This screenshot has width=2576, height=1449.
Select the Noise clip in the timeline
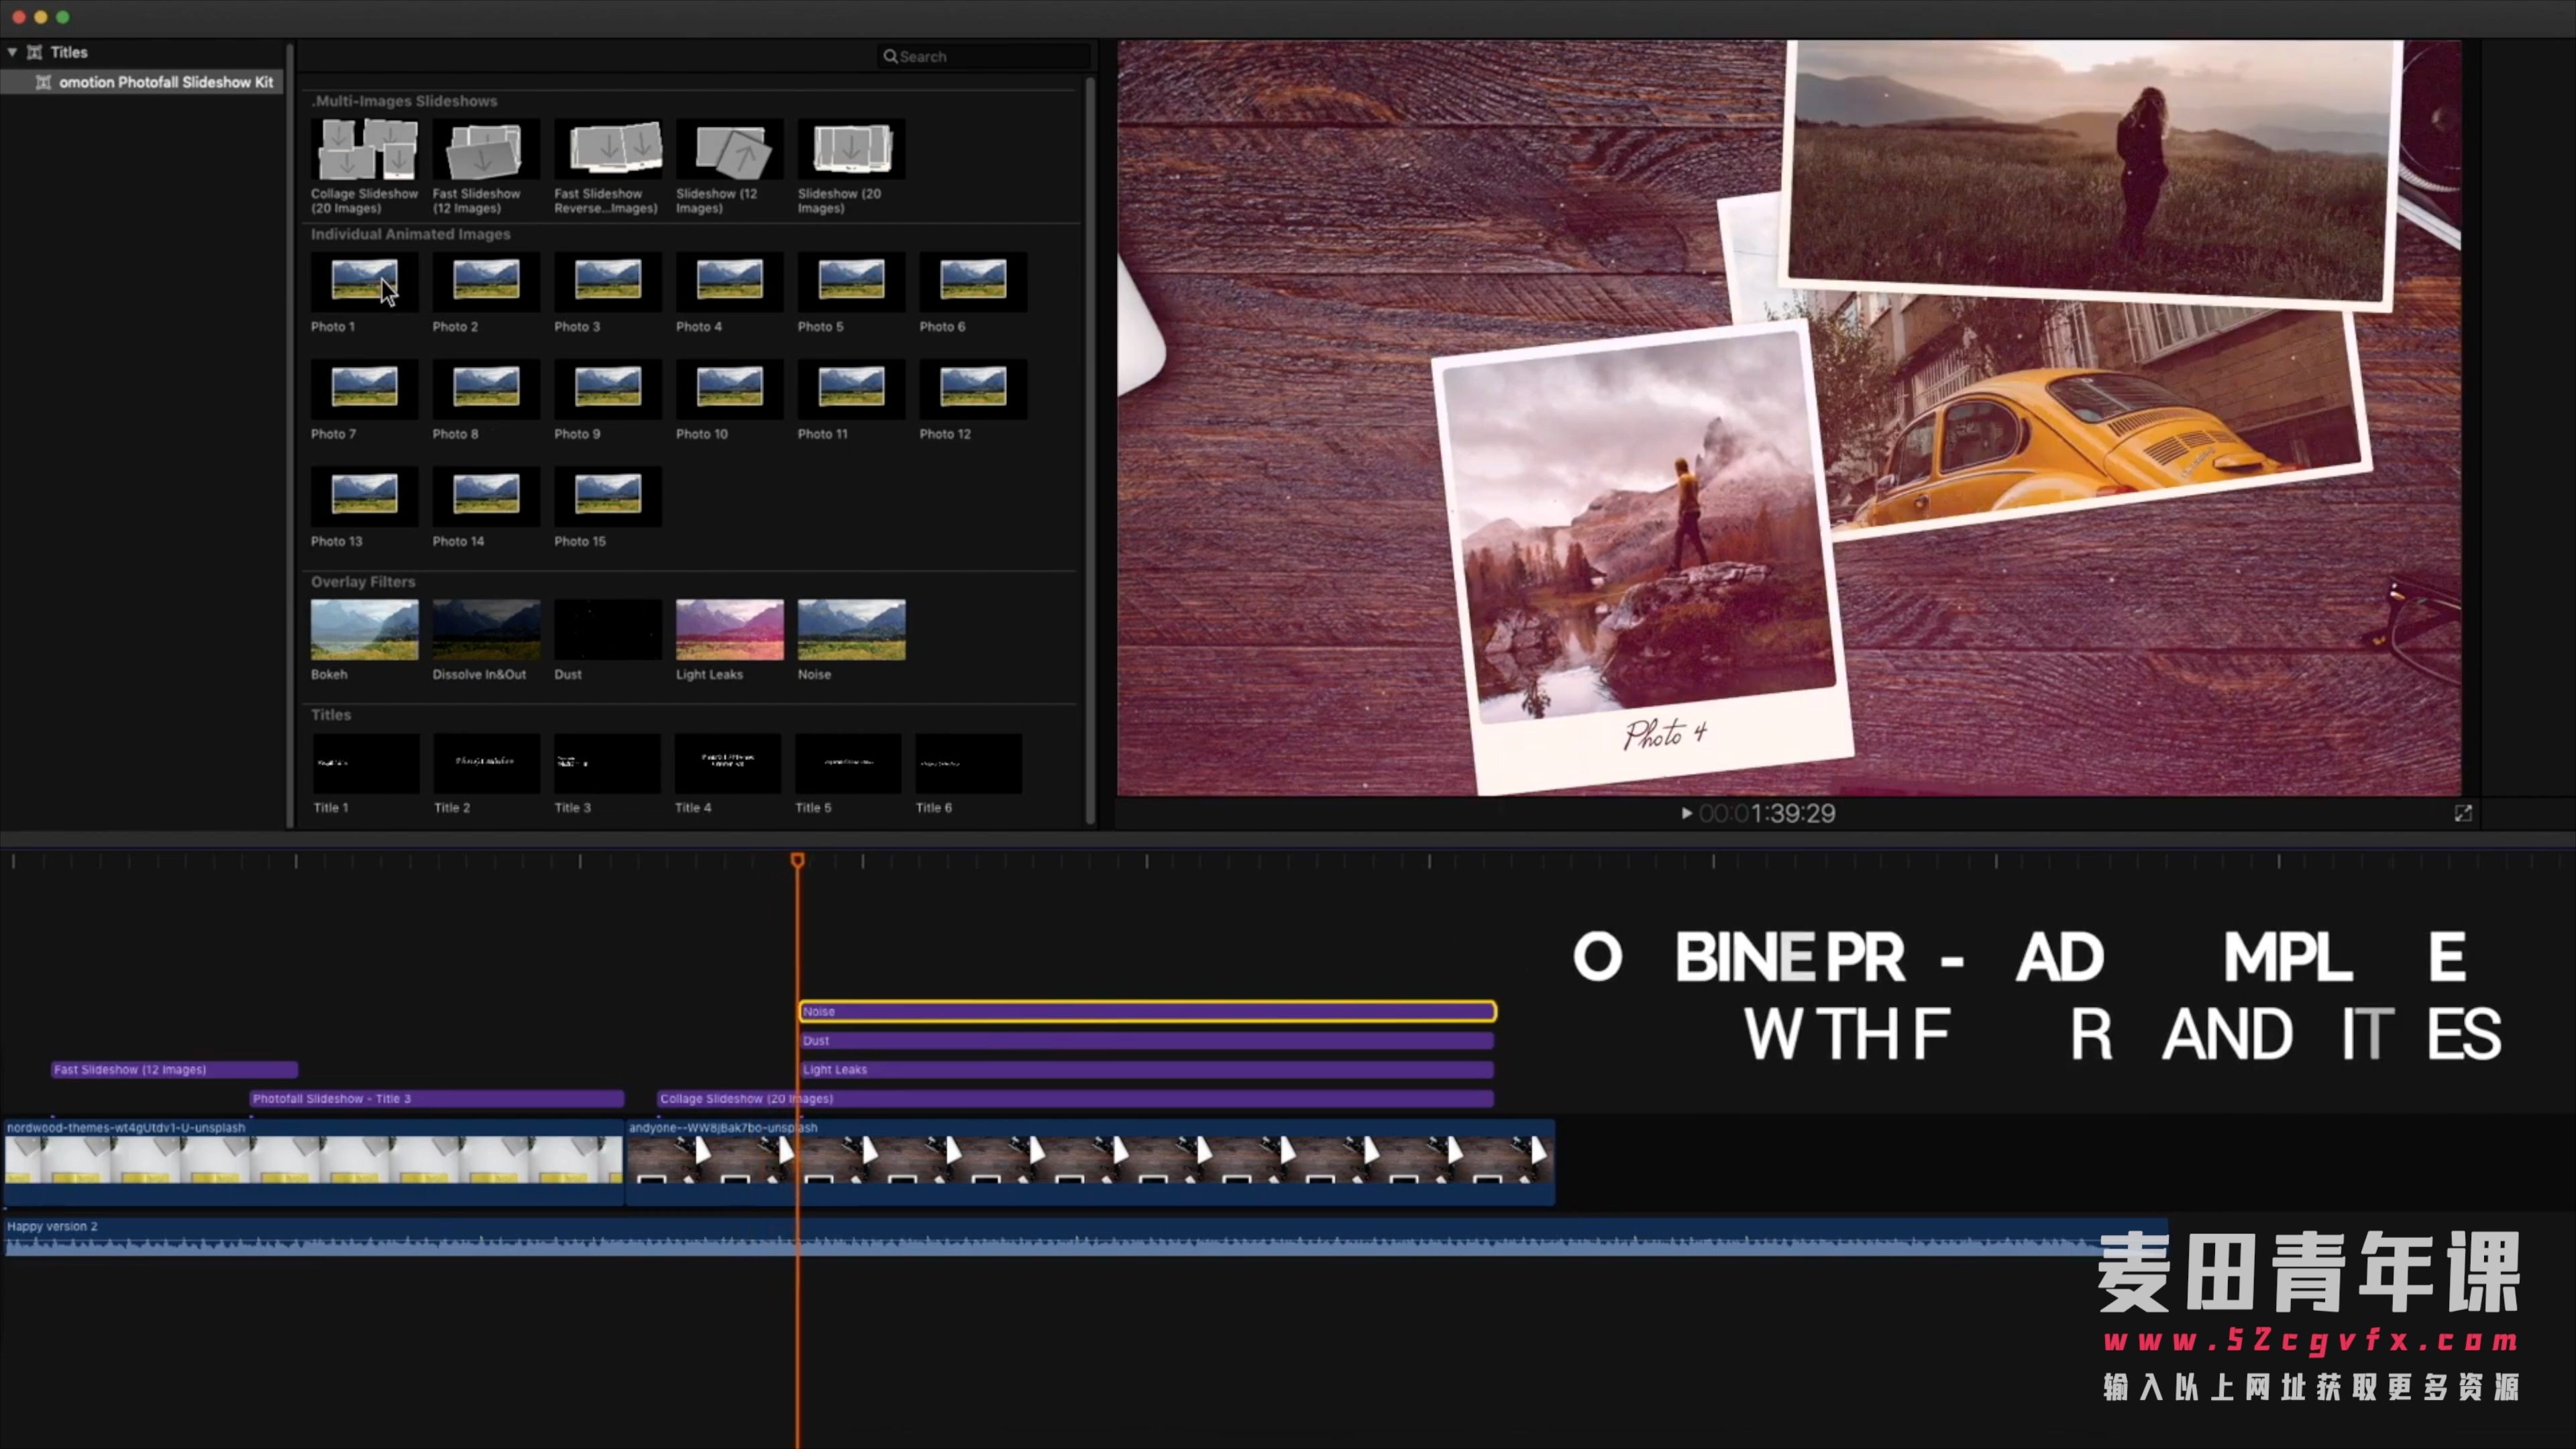coord(1148,1011)
